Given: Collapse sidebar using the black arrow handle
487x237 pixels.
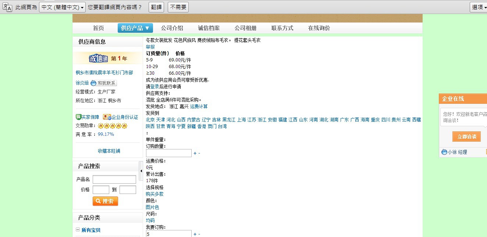Looking at the screenshot, I should (x=141, y=170).
